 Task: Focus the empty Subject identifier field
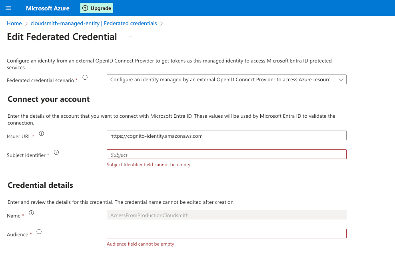(x=226, y=155)
